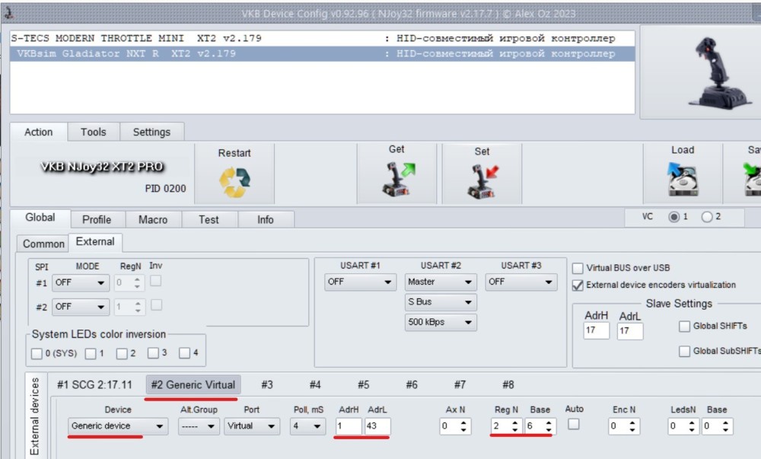Tick the Global SHIFTs checkbox
Viewport: 761px width, 459px height.
684,327
